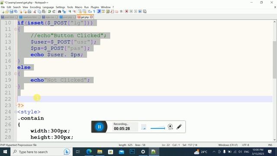
Task: Toggle INS insert mode in status bar
Action: click(x=270, y=145)
